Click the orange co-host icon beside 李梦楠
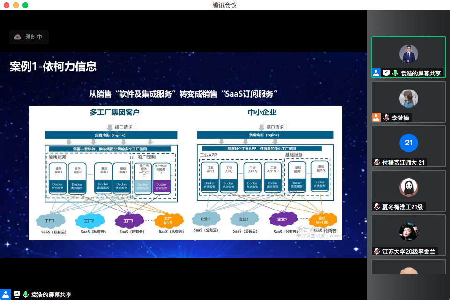The width and height of the screenshot is (450, 300). [376, 118]
